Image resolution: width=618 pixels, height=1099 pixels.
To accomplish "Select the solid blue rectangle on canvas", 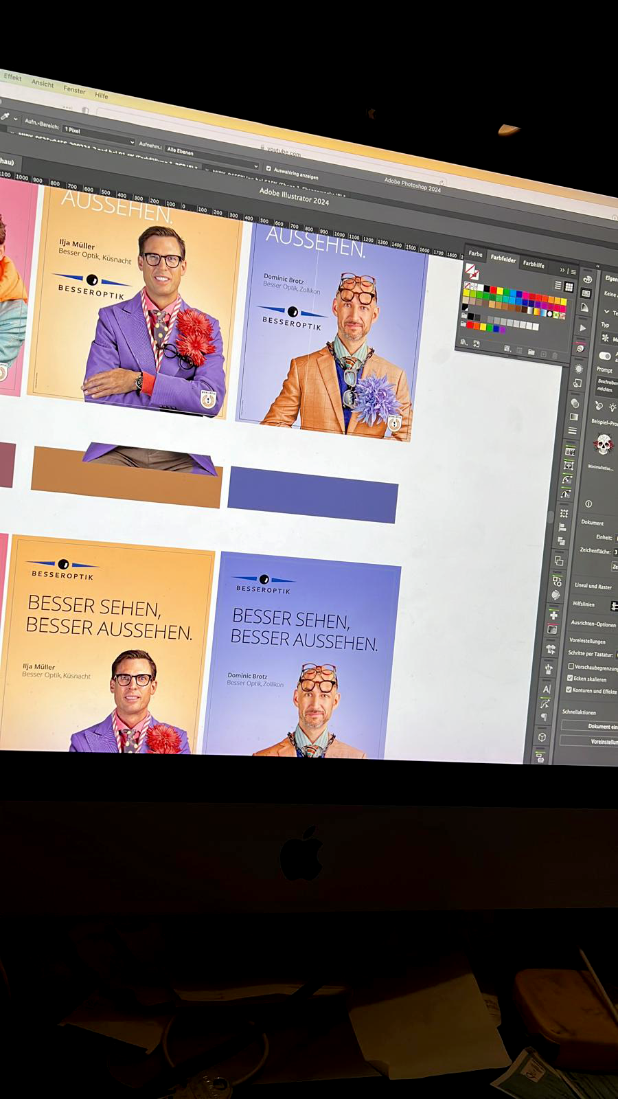I will point(312,495).
